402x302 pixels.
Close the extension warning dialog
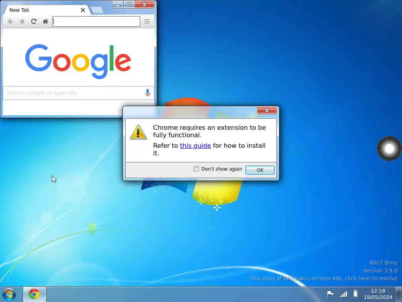tap(267, 110)
